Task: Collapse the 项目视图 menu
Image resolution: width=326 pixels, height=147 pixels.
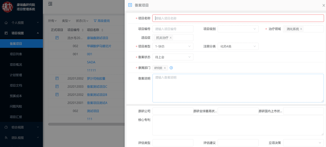Action: (x=21, y=33)
